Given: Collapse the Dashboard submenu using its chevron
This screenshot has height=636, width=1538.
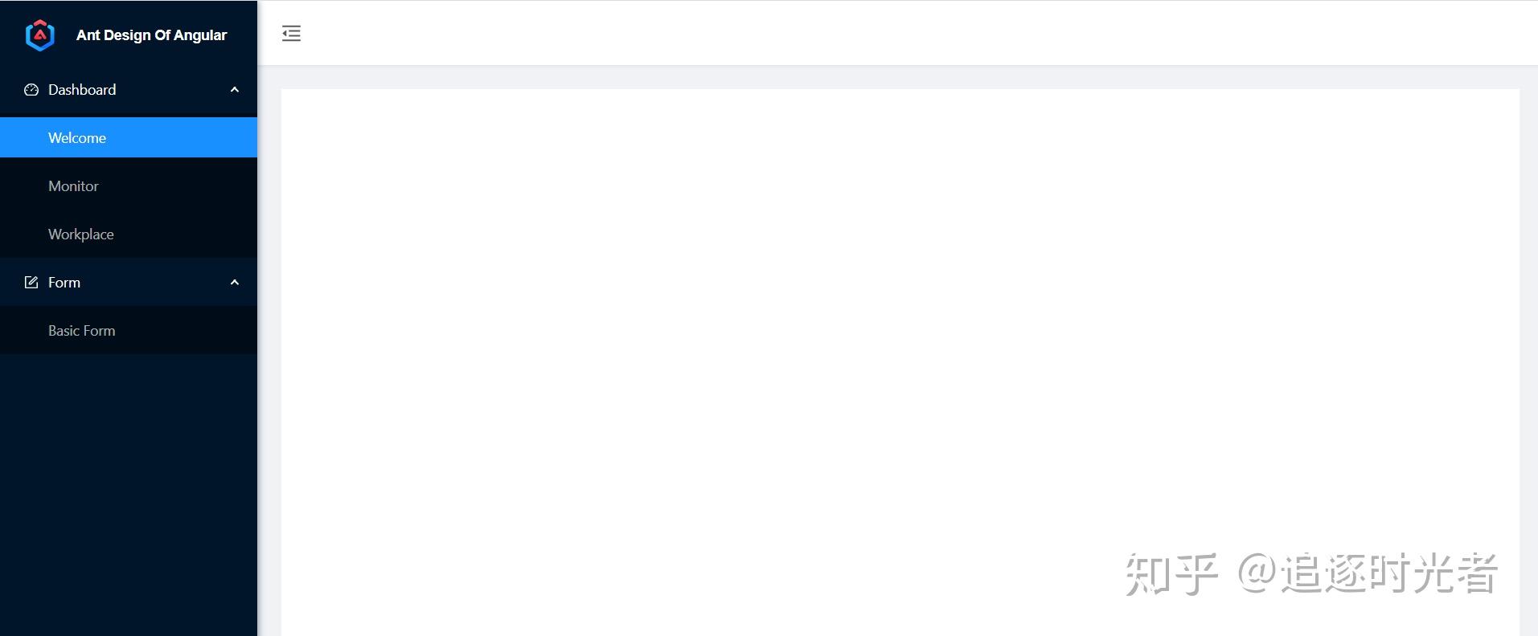Looking at the screenshot, I should pos(235,90).
